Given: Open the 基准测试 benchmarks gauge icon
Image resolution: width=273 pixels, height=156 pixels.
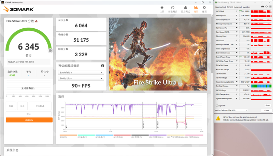Looking at the screenshot, I should (173, 9).
